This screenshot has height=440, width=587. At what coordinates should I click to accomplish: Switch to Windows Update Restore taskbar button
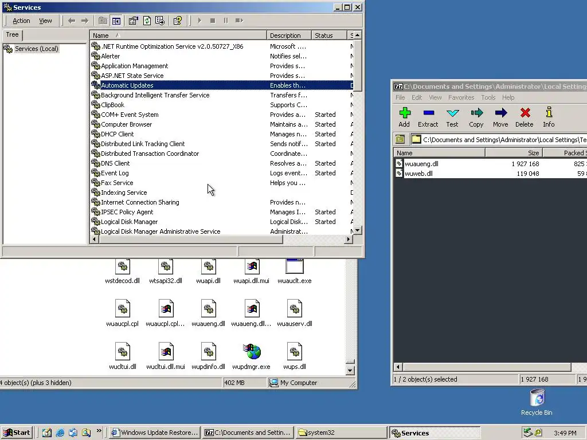(155, 433)
